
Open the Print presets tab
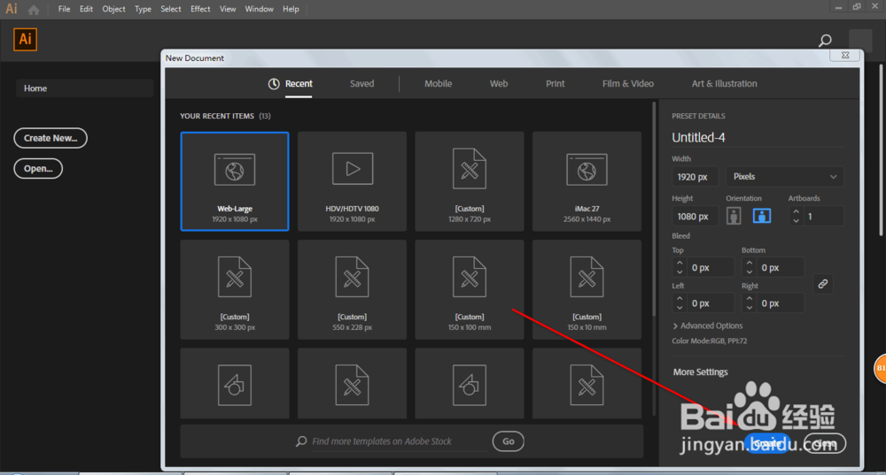click(x=555, y=83)
